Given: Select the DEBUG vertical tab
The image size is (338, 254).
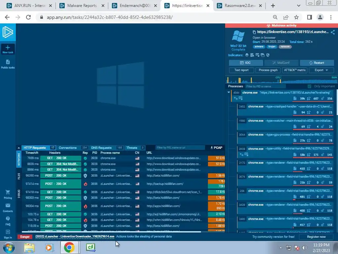Looking at the screenshot, I should [x=19, y=194].
